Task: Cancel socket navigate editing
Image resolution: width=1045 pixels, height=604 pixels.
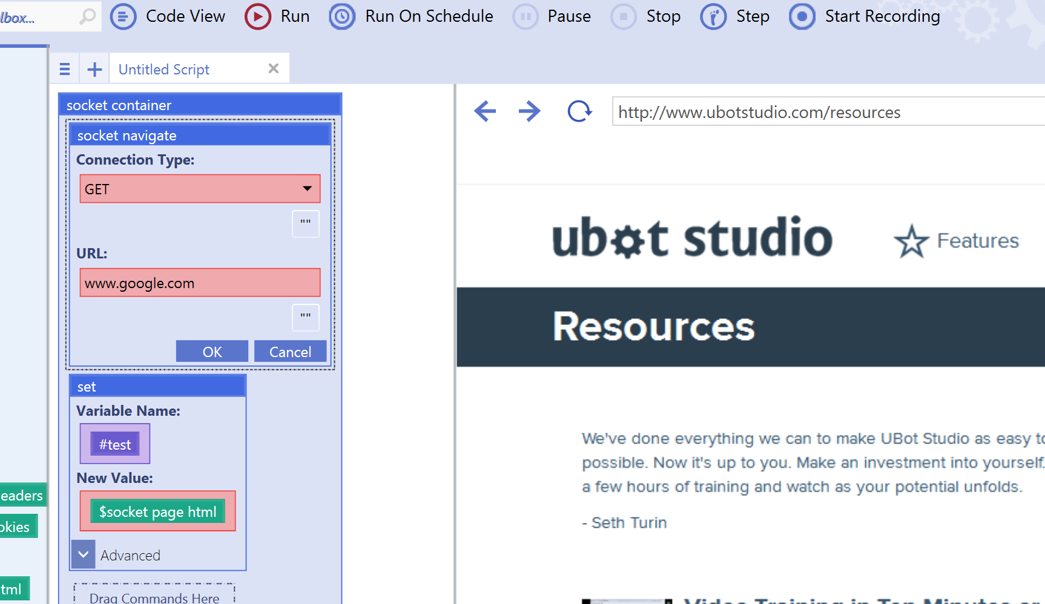Action: click(290, 352)
